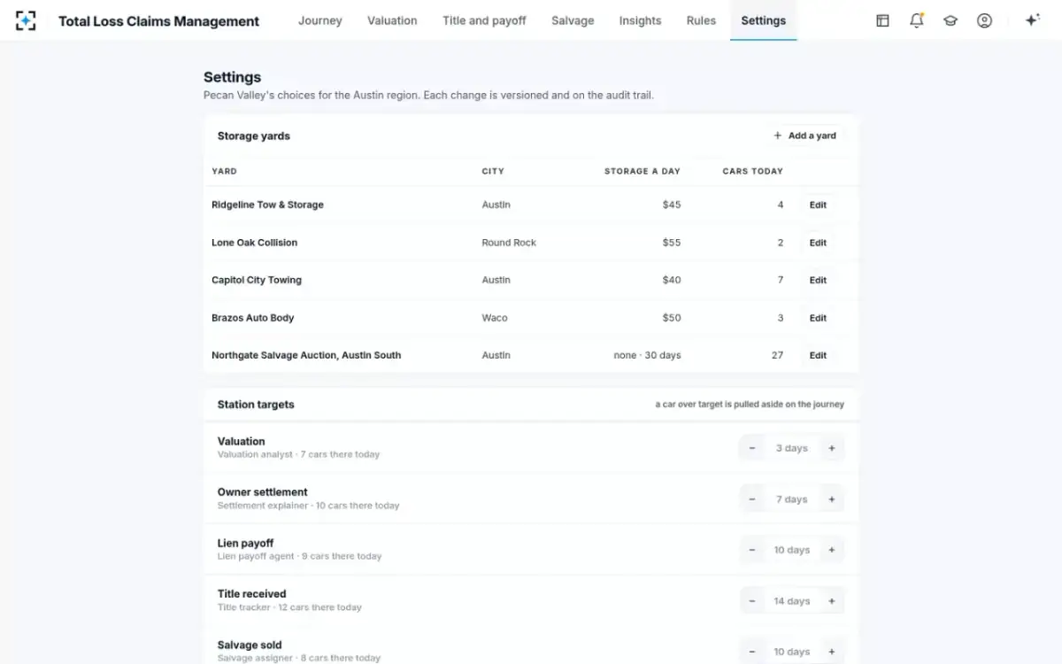The height and width of the screenshot is (664, 1062).
Task: Open the AI sparkle assistant icon
Action: (1032, 20)
